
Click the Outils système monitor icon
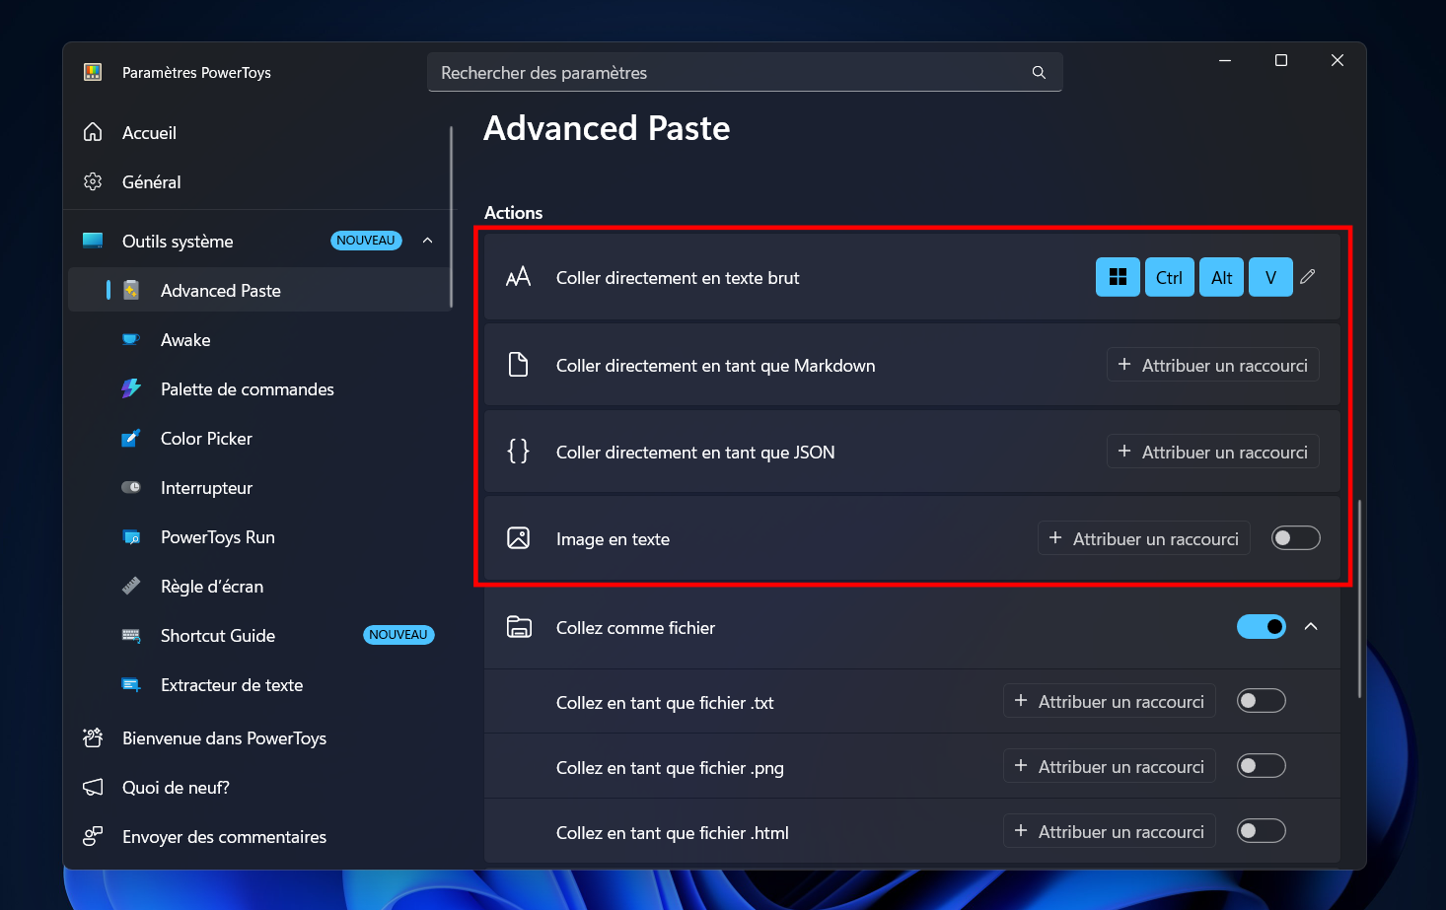[93, 241]
